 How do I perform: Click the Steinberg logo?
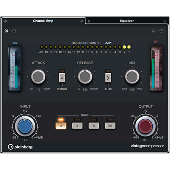(20, 147)
